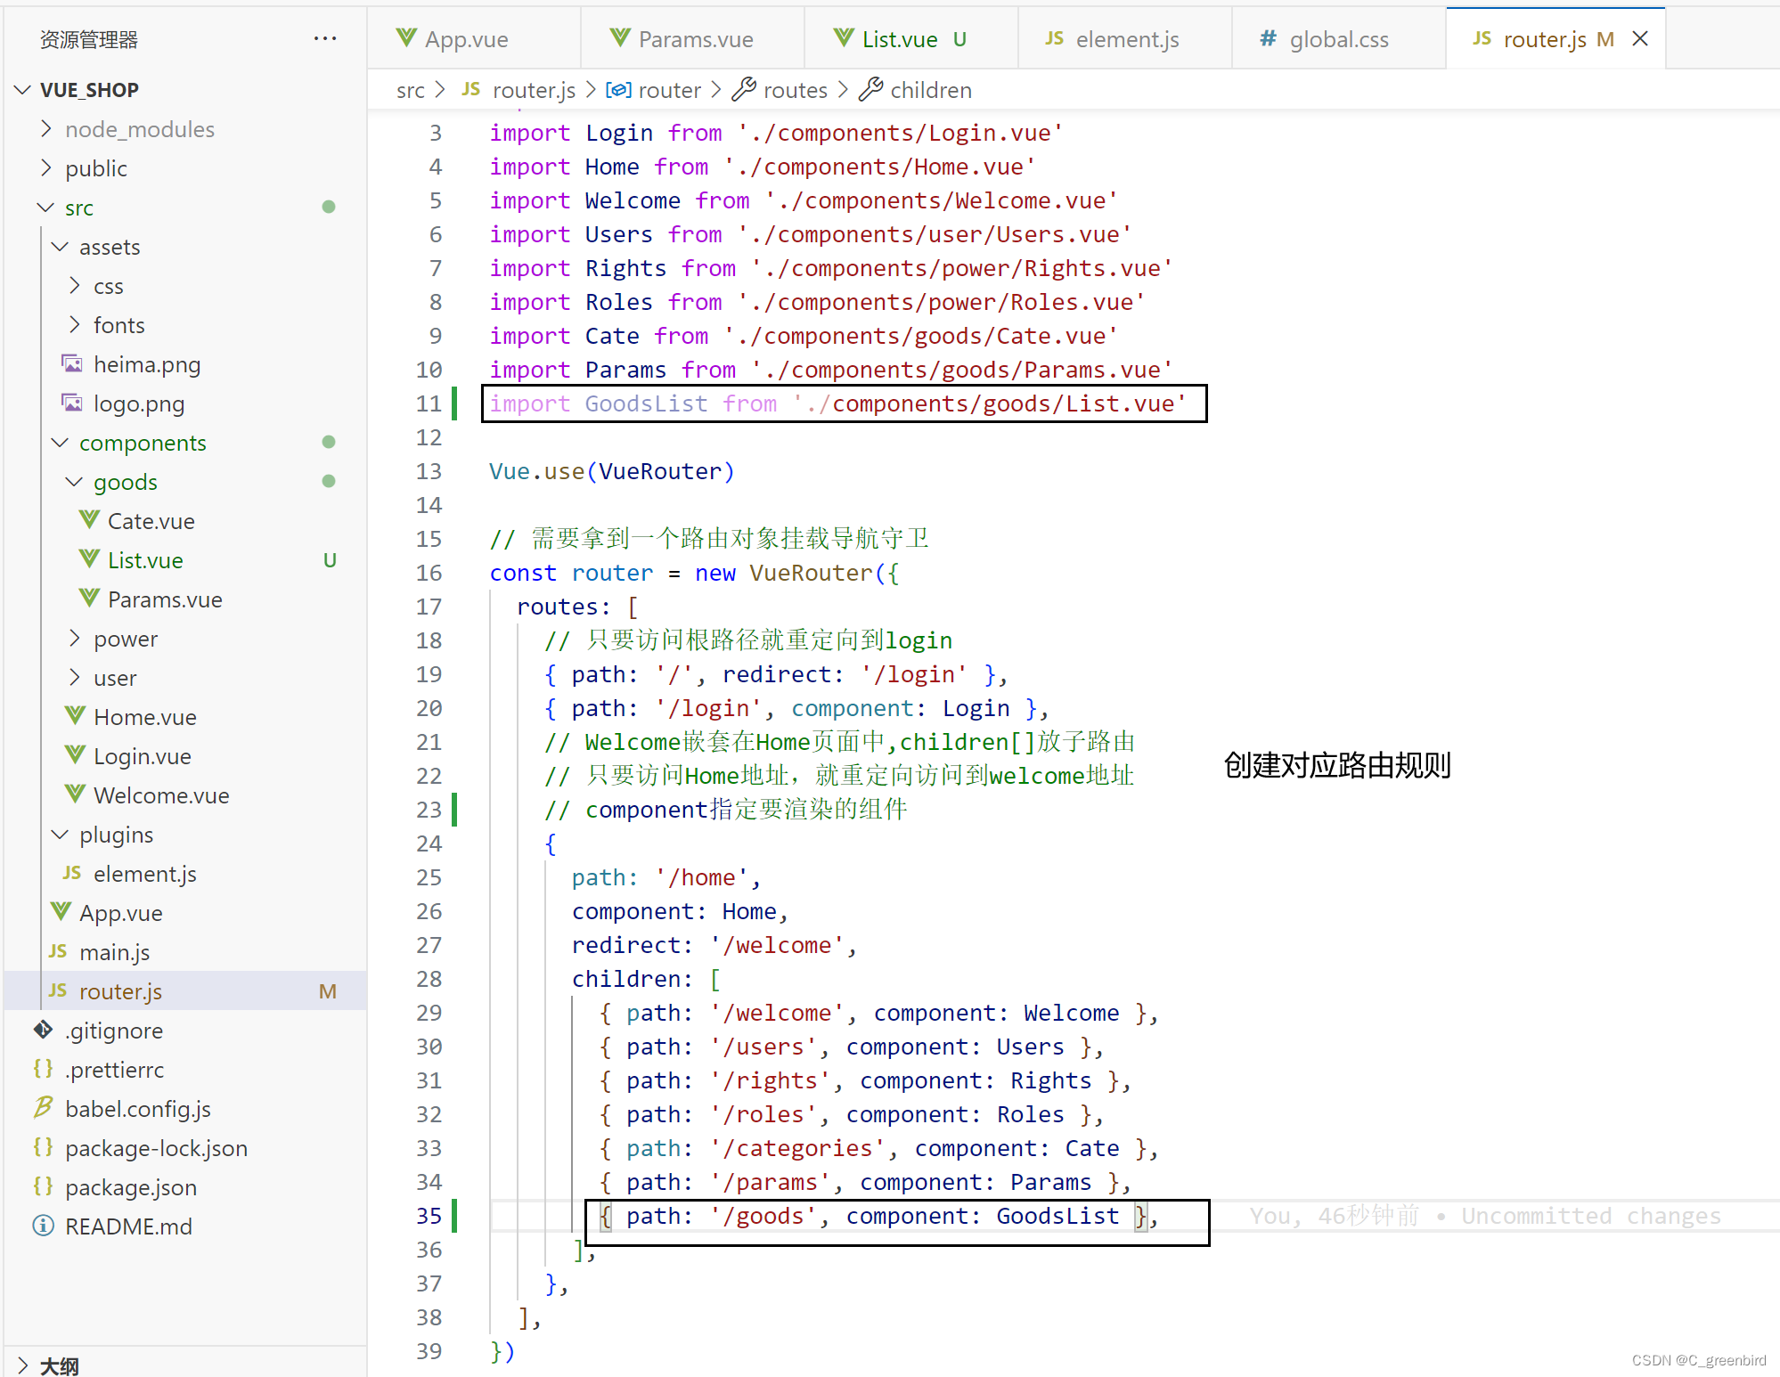Click the babel.config.js Babel icon
The image size is (1780, 1377).
coord(43,1108)
